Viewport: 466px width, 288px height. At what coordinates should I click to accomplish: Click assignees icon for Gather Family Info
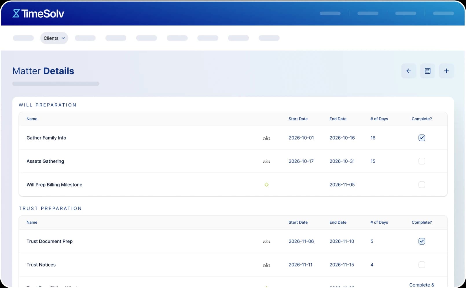click(266, 138)
